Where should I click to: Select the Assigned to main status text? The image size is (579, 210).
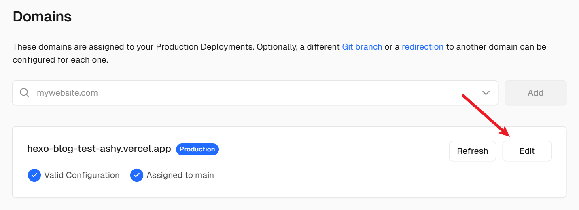(180, 175)
